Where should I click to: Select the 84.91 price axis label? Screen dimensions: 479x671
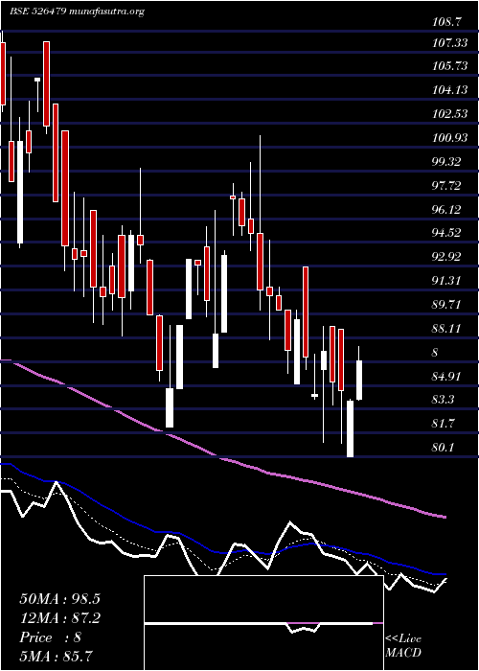pyautogui.click(x=447, y=377)
